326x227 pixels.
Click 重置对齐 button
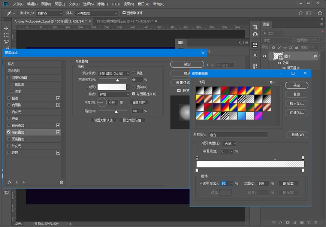coord(139,103)
